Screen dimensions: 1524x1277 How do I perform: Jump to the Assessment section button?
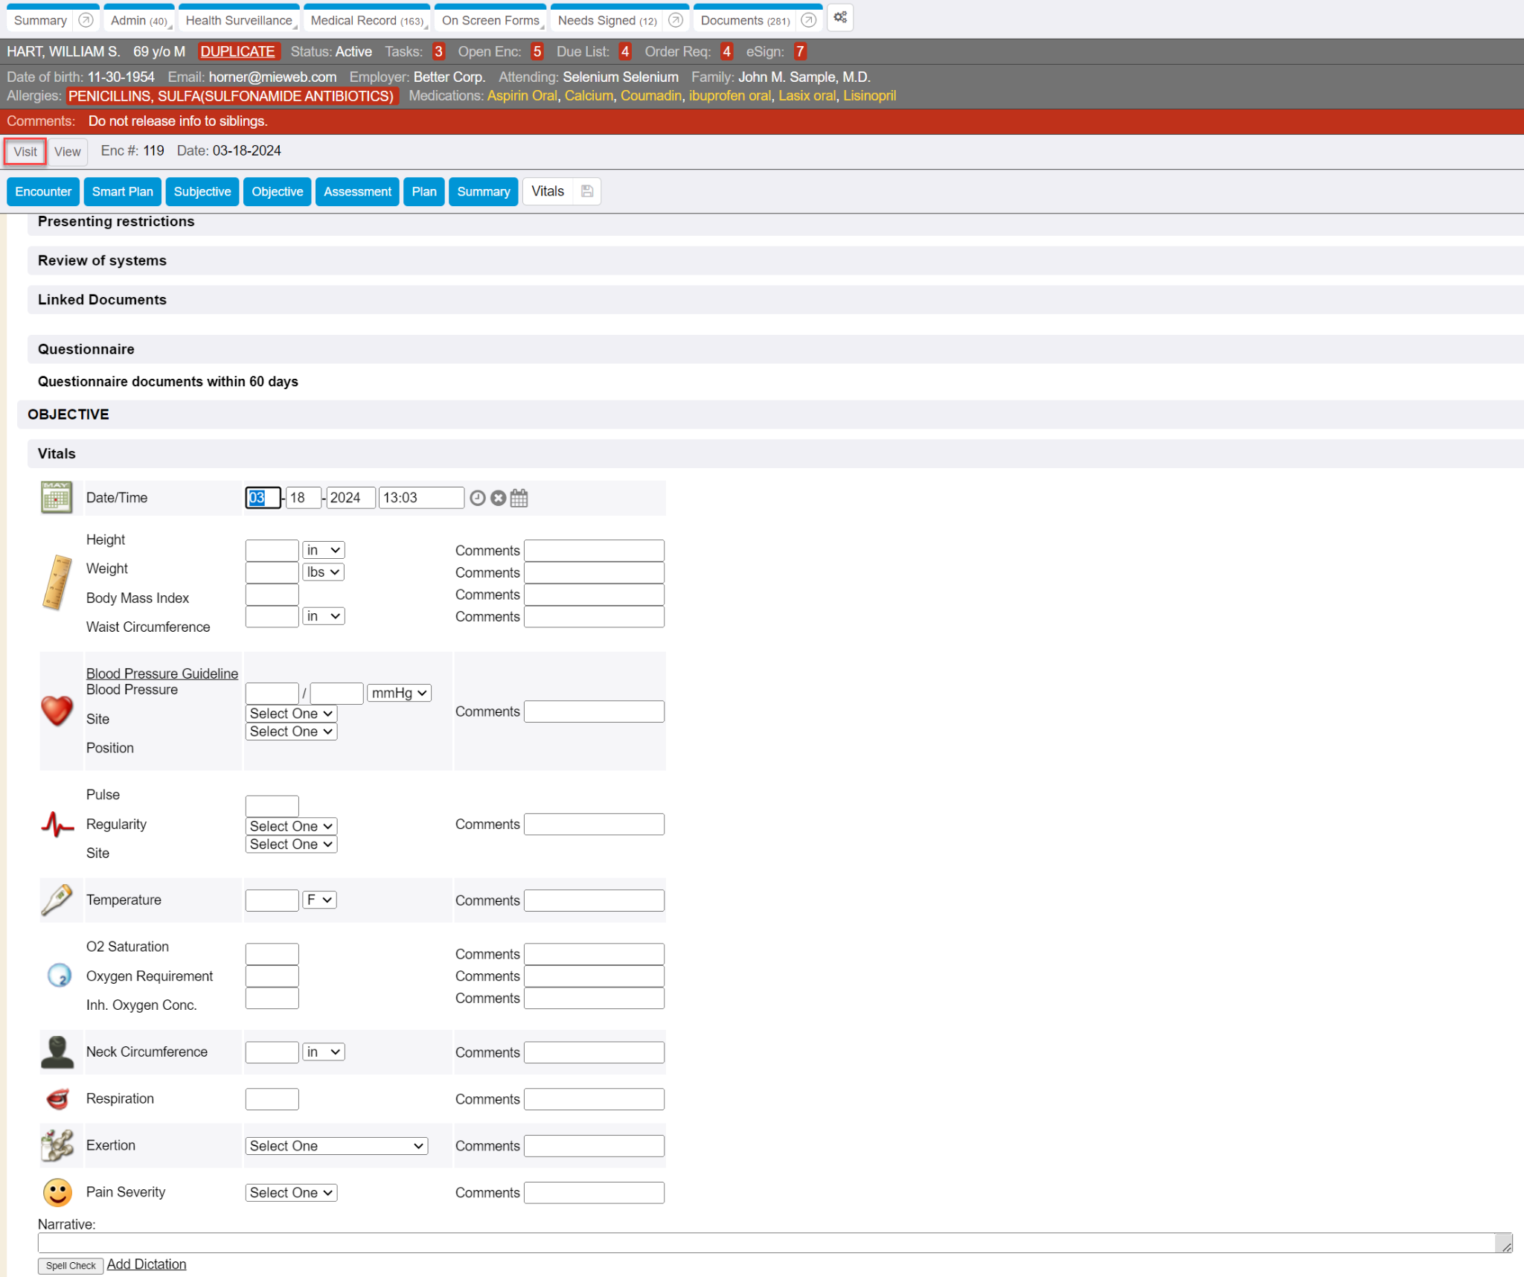click(x=357, y=191)
